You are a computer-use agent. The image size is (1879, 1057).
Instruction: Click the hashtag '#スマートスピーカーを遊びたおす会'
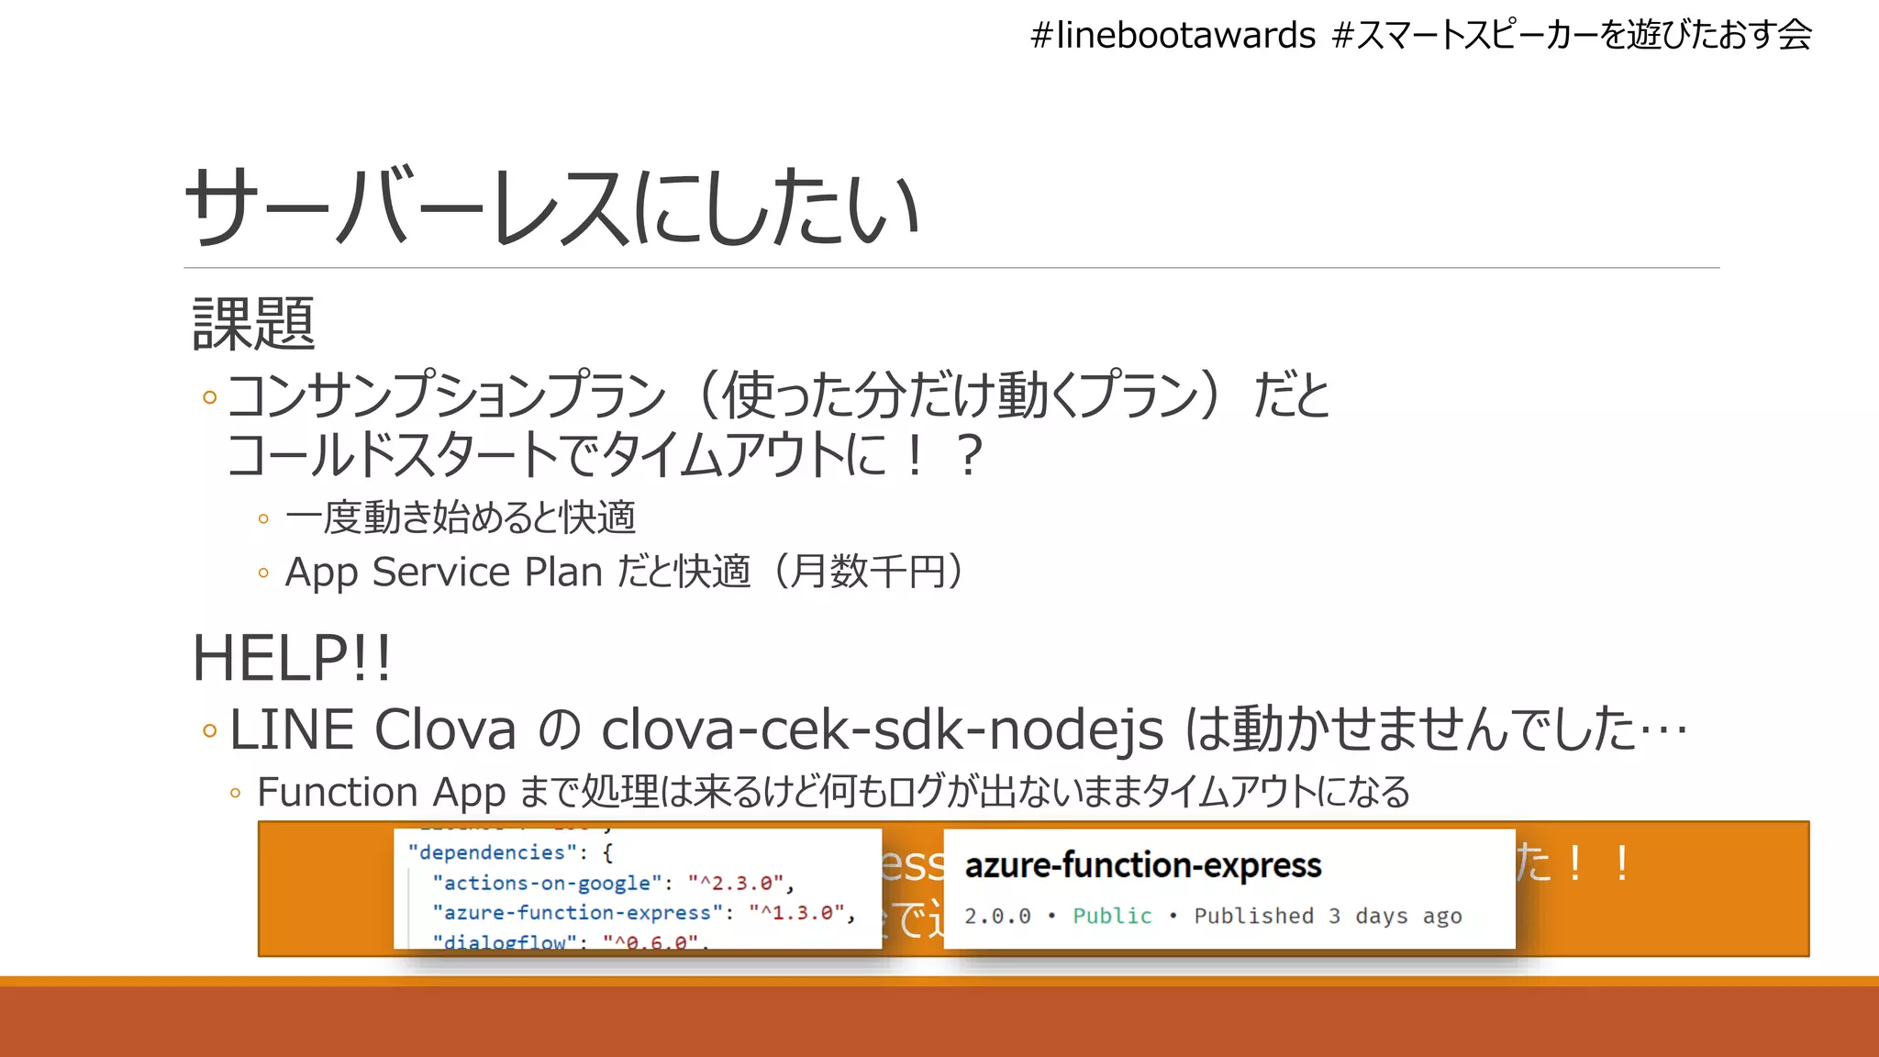[x=1573, y=36]
